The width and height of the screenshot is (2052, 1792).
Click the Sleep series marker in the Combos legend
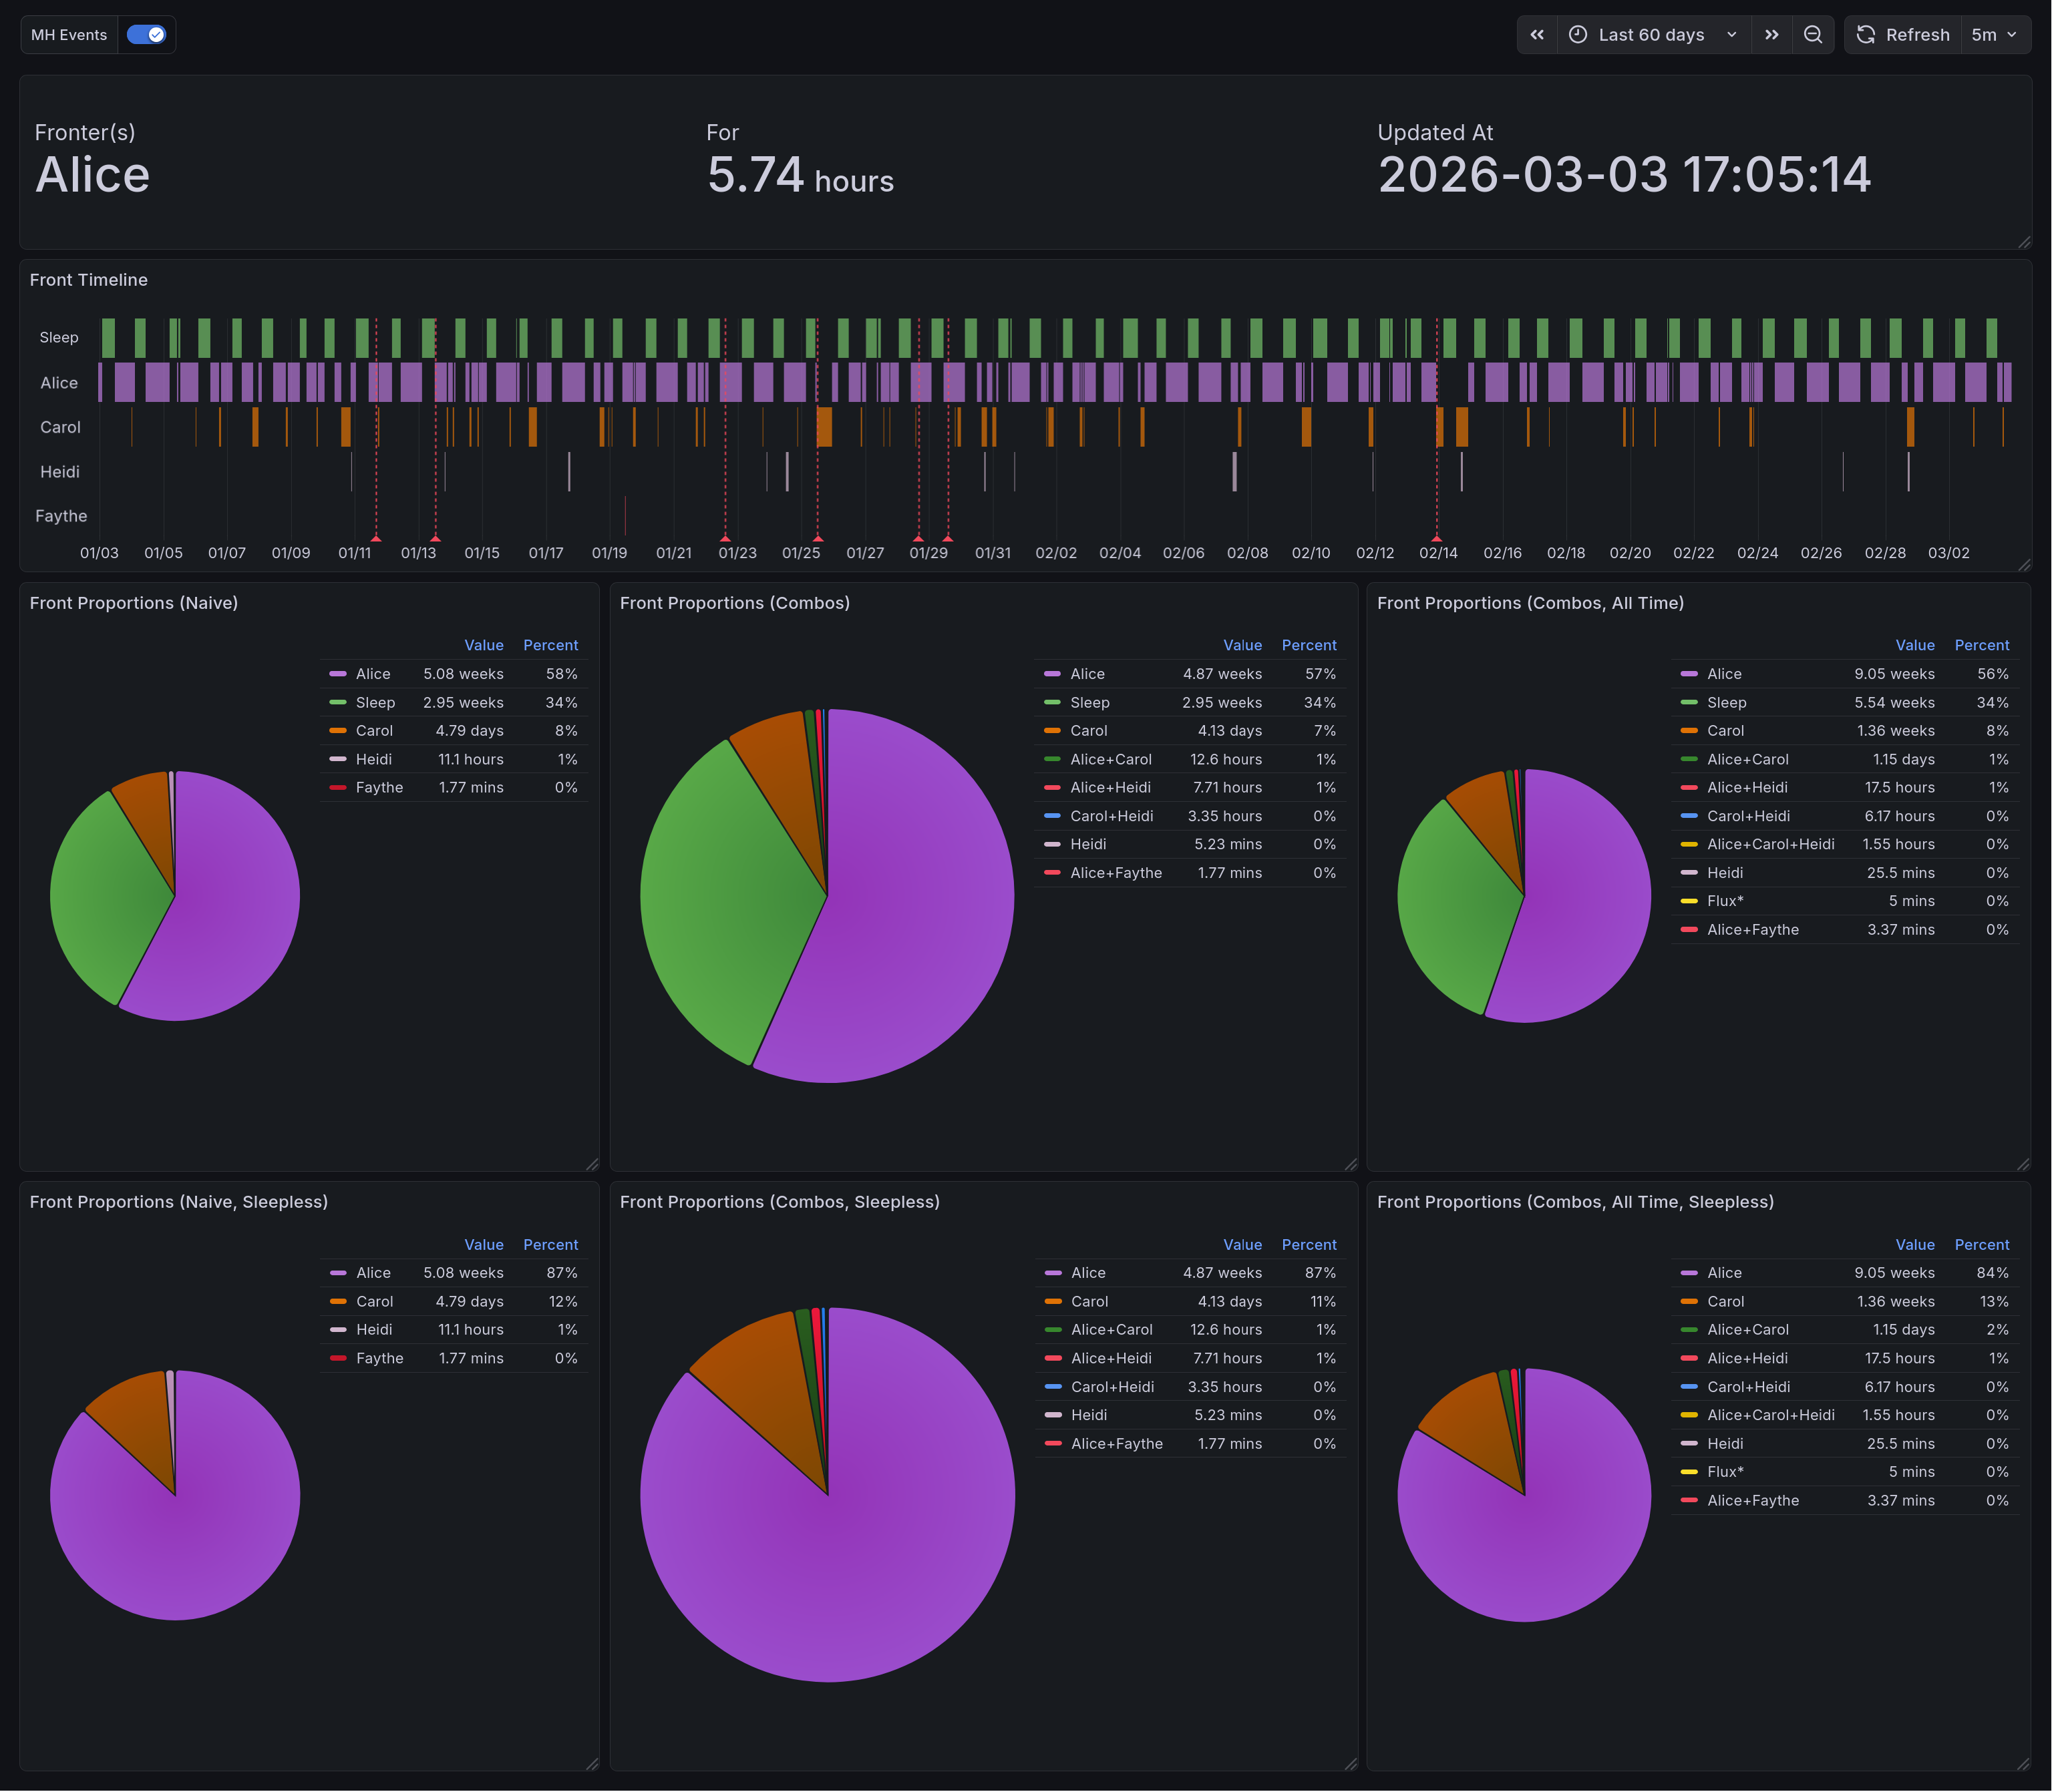tap(1053, 702)
